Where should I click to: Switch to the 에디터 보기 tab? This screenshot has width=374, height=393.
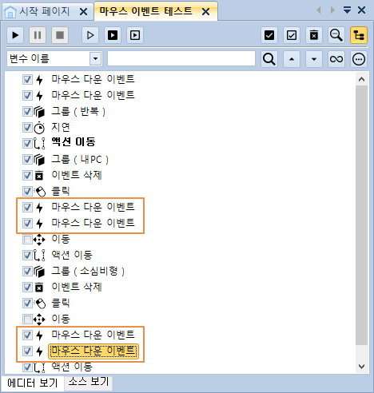coord(33,383)
